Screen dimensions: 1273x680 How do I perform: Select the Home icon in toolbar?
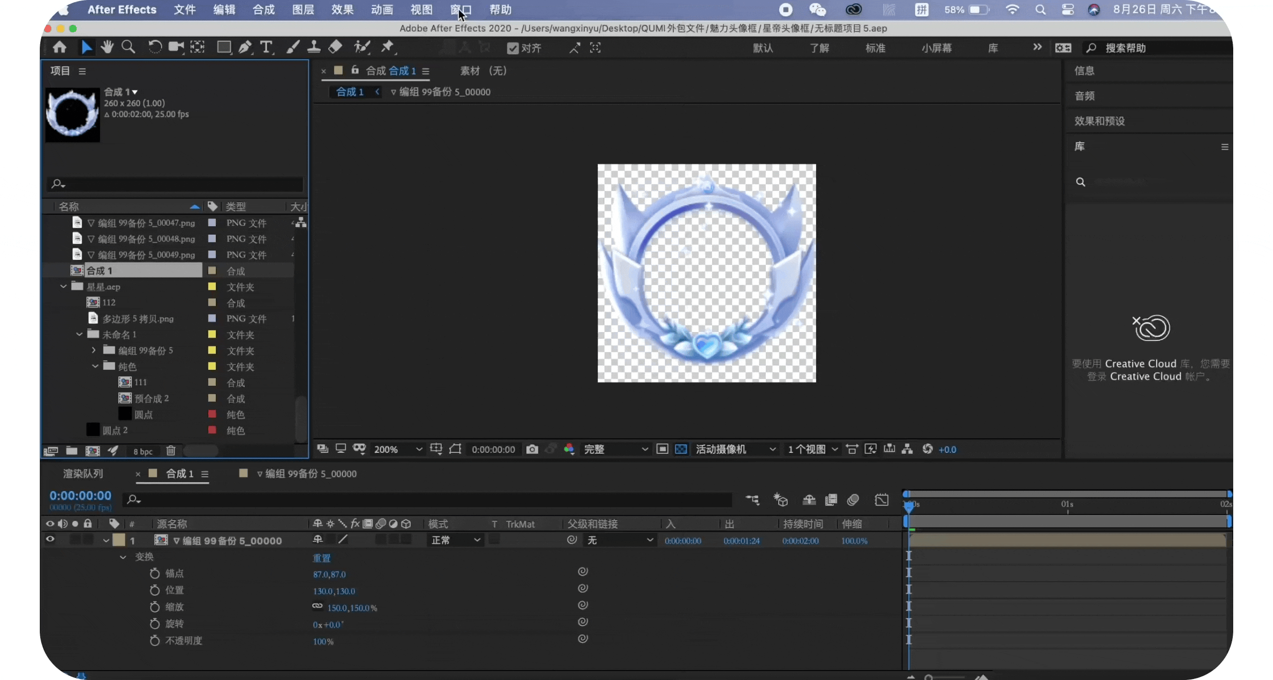pos(60,47)
